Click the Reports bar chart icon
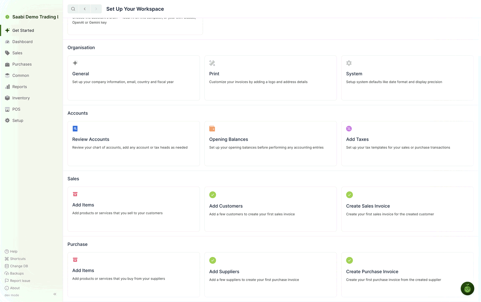The image size is (481, 302). tap(7, 87)
